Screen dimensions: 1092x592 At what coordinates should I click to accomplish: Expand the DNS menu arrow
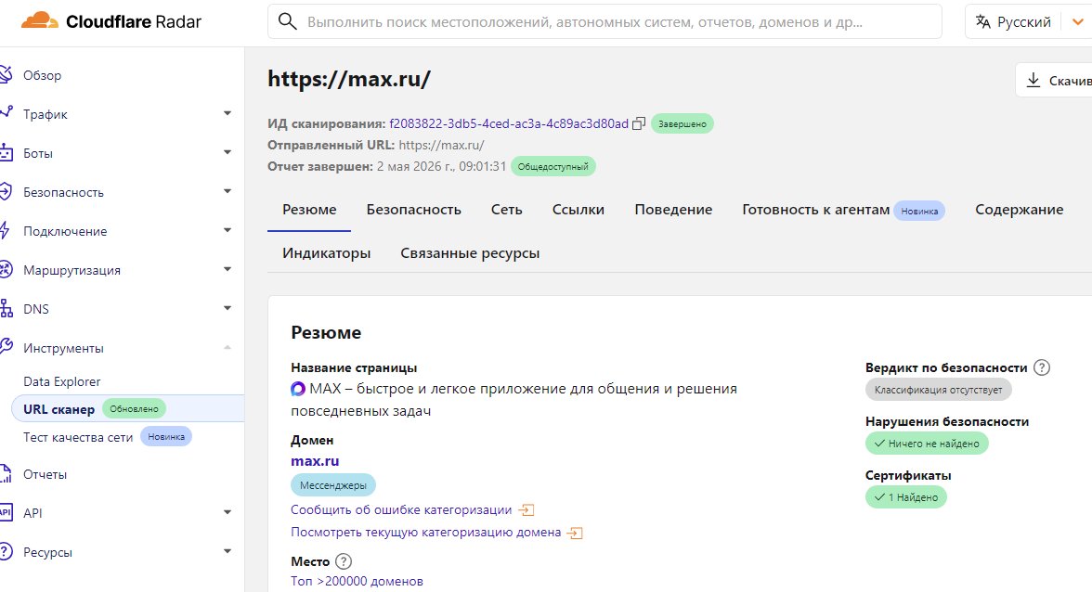click(x=227, y=307)
